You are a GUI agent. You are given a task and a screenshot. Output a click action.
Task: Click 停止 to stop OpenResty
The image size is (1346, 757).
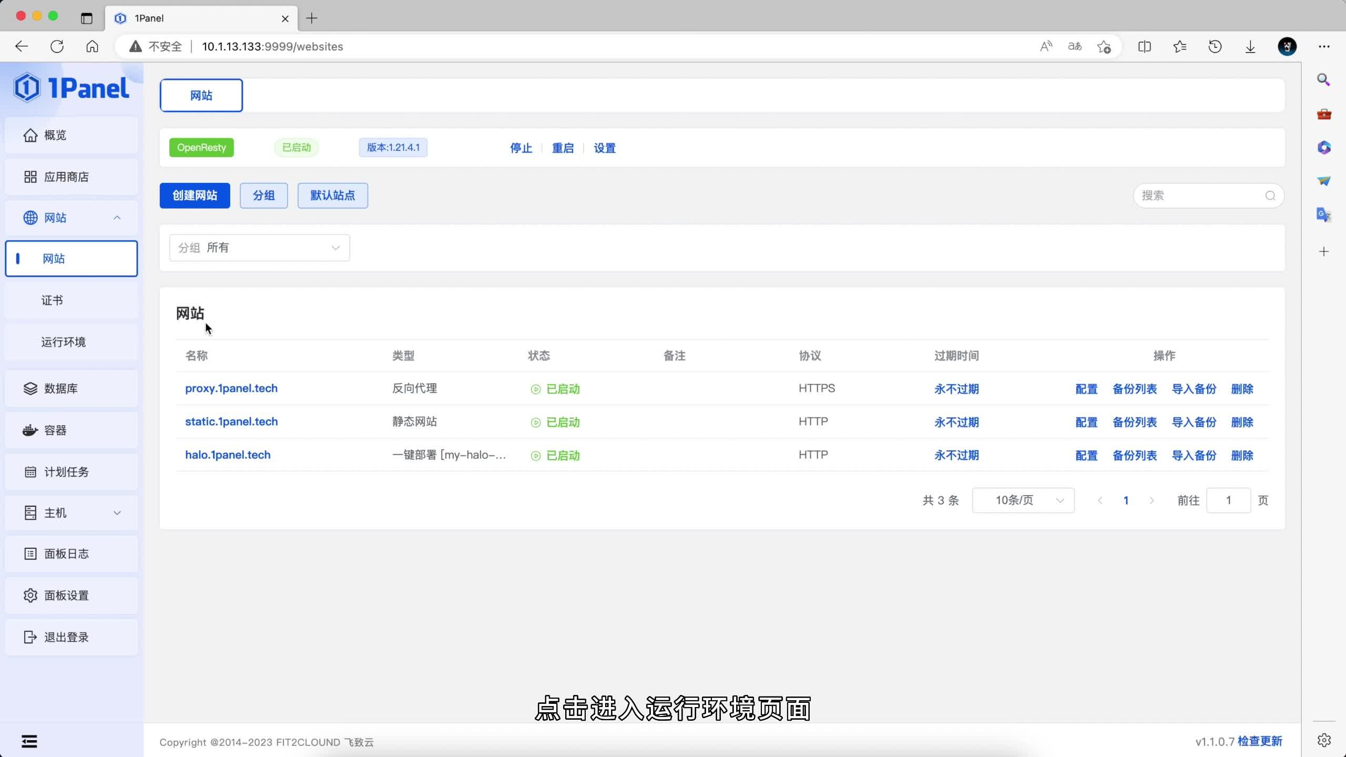[x=520, y=148]
